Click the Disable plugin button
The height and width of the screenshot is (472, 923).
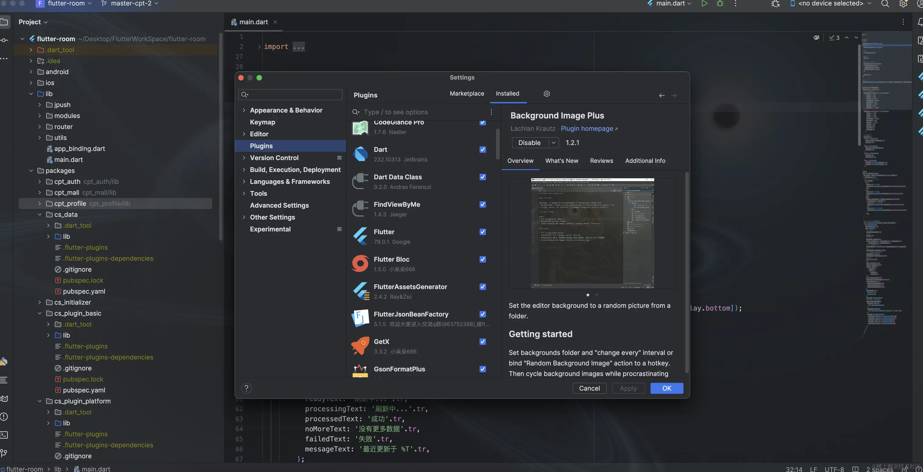pos(530,143)
